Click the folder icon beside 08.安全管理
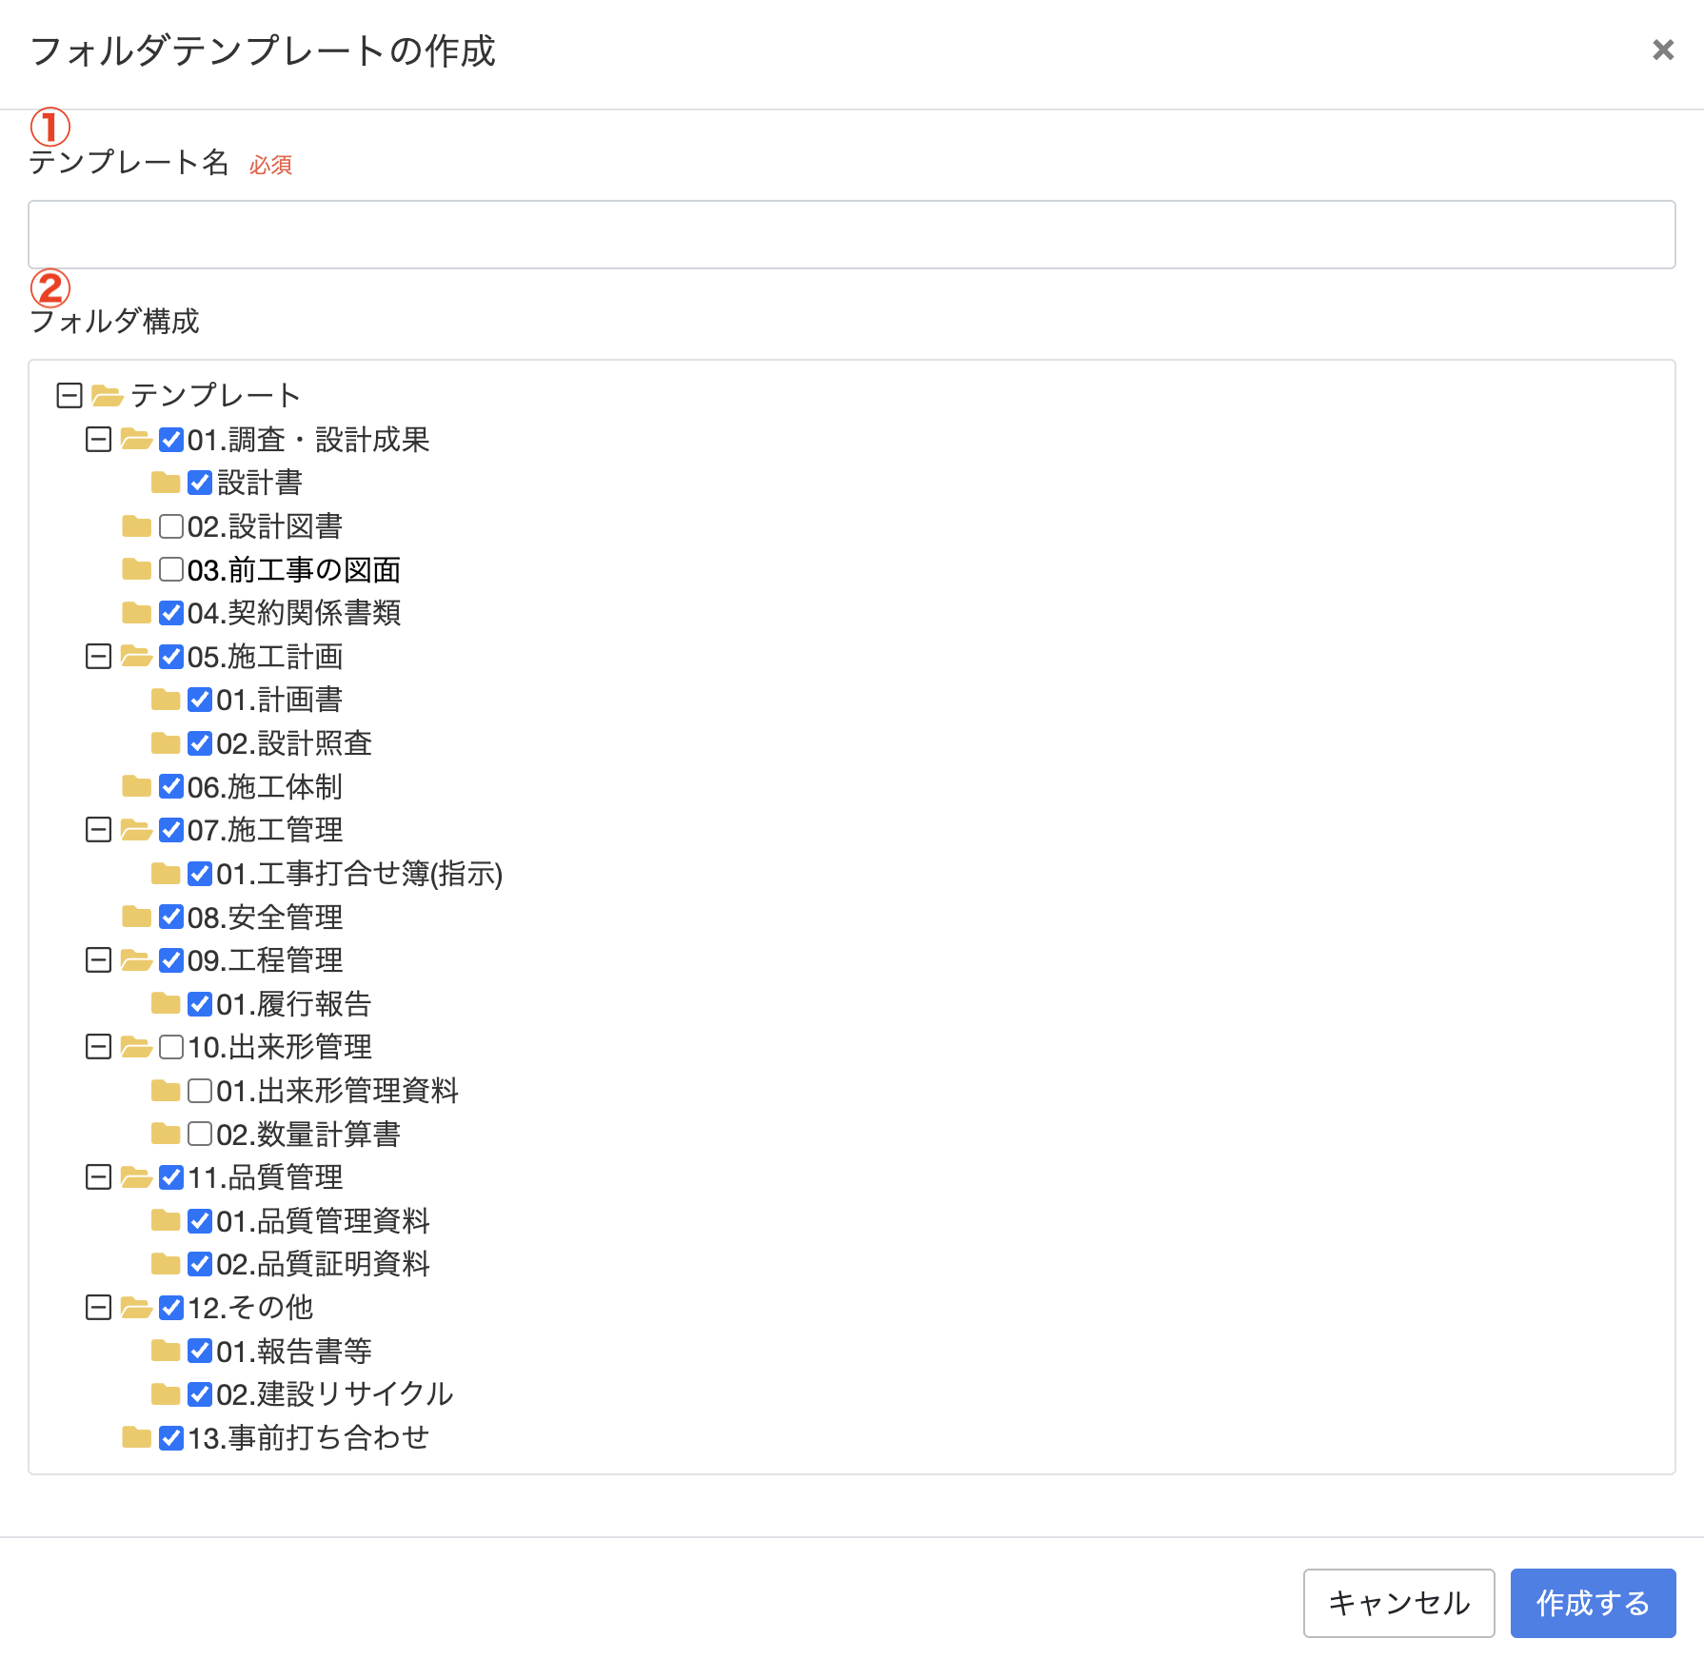1704x1659 pixels. [137, 917]
